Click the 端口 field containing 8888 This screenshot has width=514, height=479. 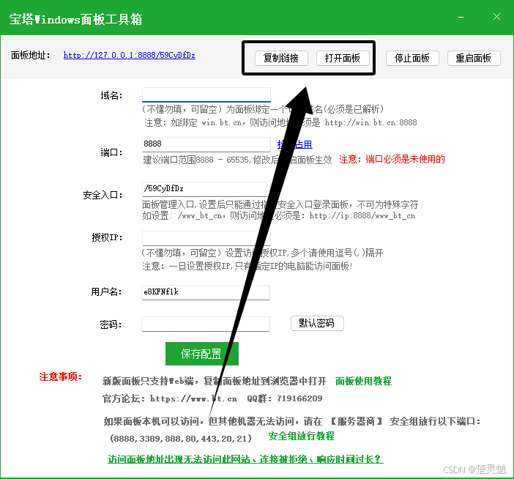[x=206, y=144]
